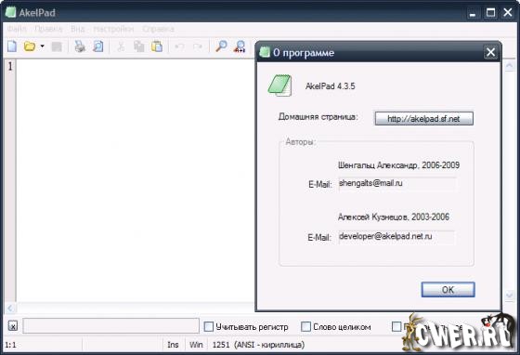520x355 pixels.
Task: Open the Настройки menu
Action: (x=113, y=29)
